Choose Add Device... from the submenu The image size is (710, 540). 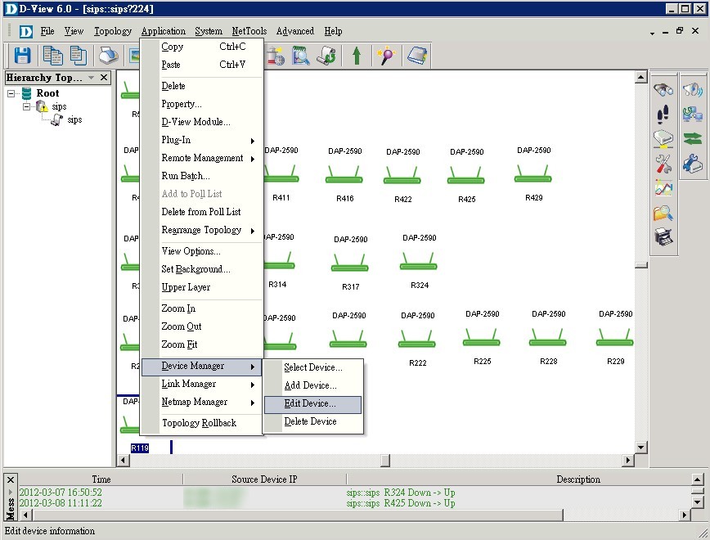coord(313,385)
